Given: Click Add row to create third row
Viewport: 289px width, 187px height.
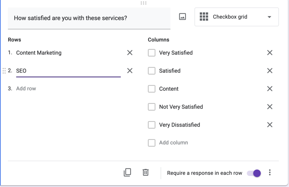Looking at the screenshot, I should point(26,88).
